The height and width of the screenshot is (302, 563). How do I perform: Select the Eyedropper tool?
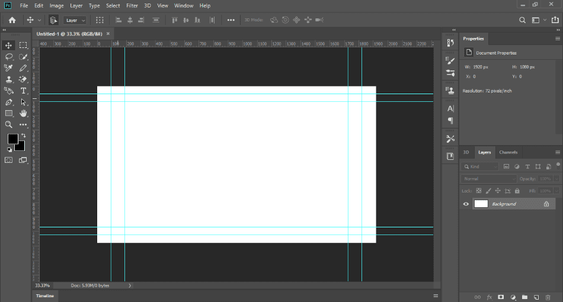click(9, 68)
